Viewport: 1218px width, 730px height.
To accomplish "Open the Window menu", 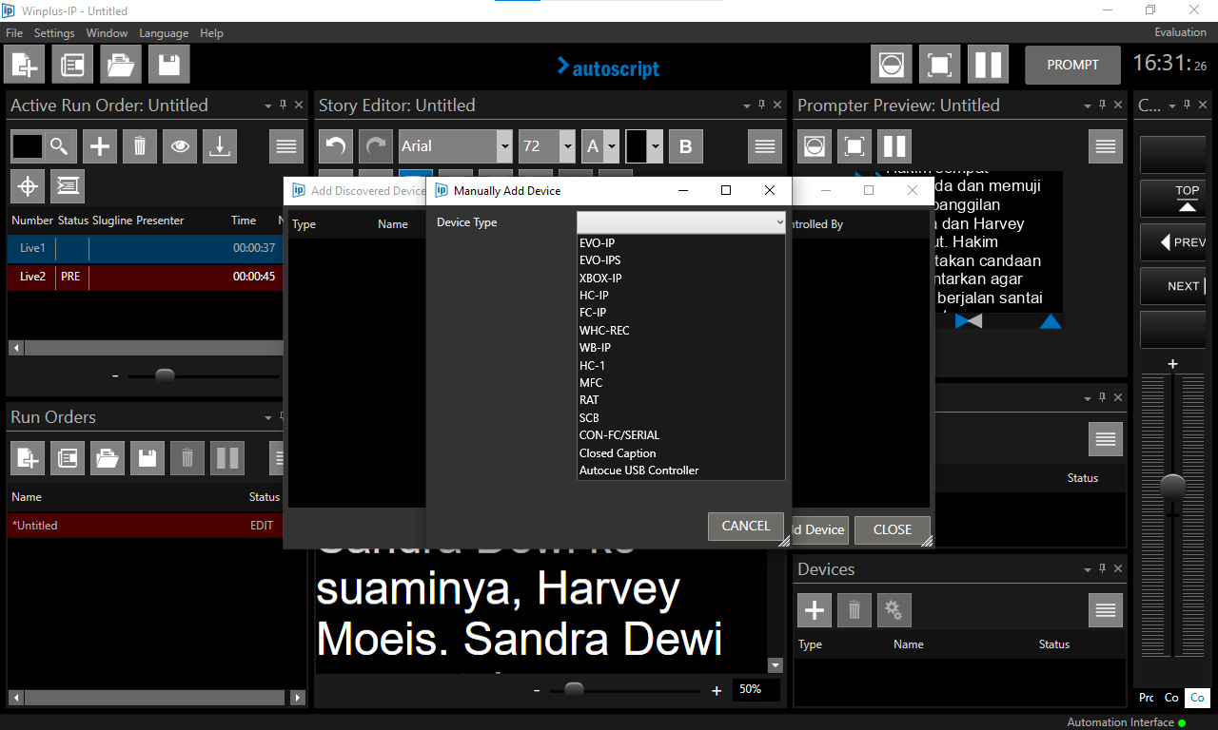I will (x=107, y=33).
